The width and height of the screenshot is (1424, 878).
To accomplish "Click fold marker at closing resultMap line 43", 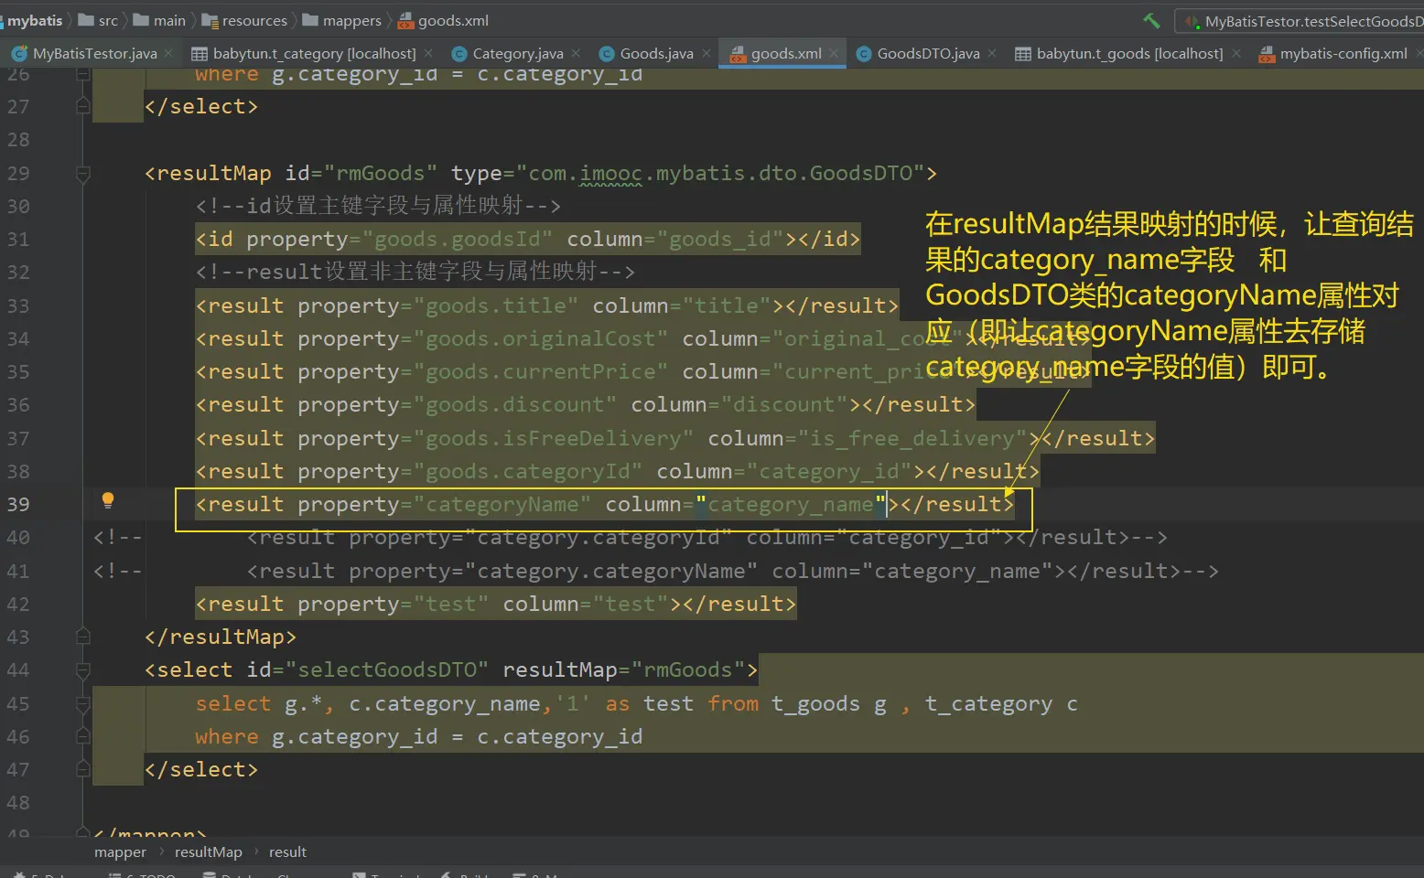I will coord(83,637).
